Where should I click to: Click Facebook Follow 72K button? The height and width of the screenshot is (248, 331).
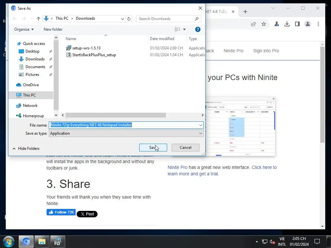pos(61,212)
